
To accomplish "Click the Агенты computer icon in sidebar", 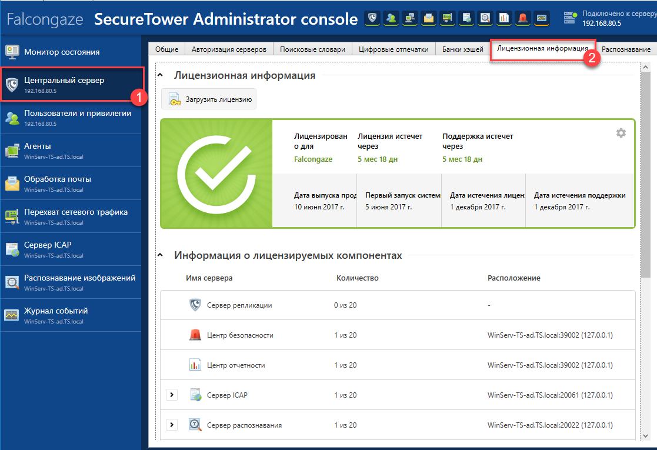I will tap(12, 151).
